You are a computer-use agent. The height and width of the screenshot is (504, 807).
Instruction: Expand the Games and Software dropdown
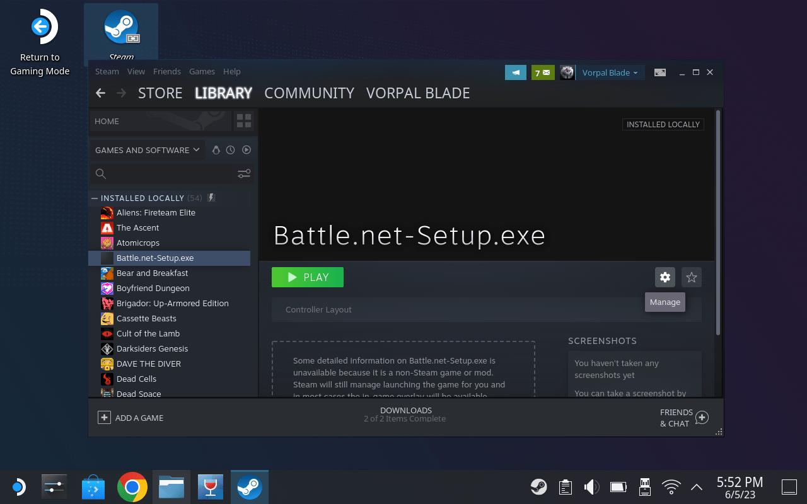click(x=147, y=150)
